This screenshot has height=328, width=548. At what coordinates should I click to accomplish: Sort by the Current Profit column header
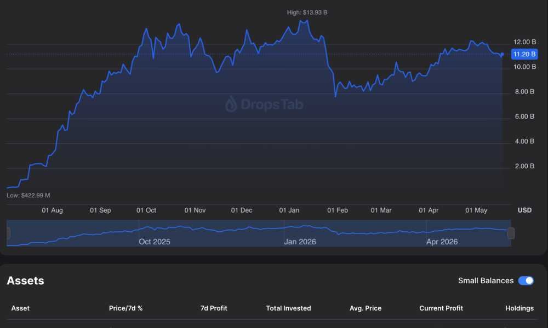[x=441, y=308]
